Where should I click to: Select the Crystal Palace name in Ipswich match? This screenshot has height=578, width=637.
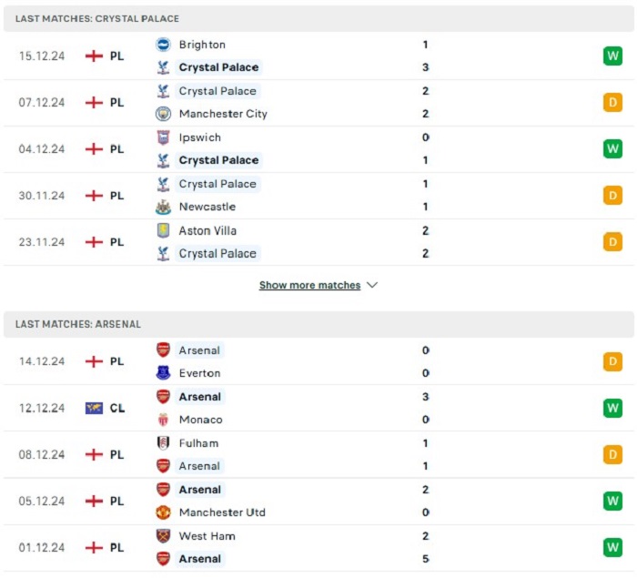(x=218, y=160)
